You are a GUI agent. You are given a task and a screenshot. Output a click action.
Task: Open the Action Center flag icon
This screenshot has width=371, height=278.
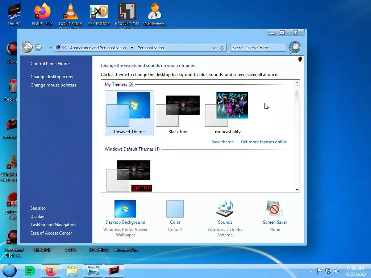(x=319, y=271)
